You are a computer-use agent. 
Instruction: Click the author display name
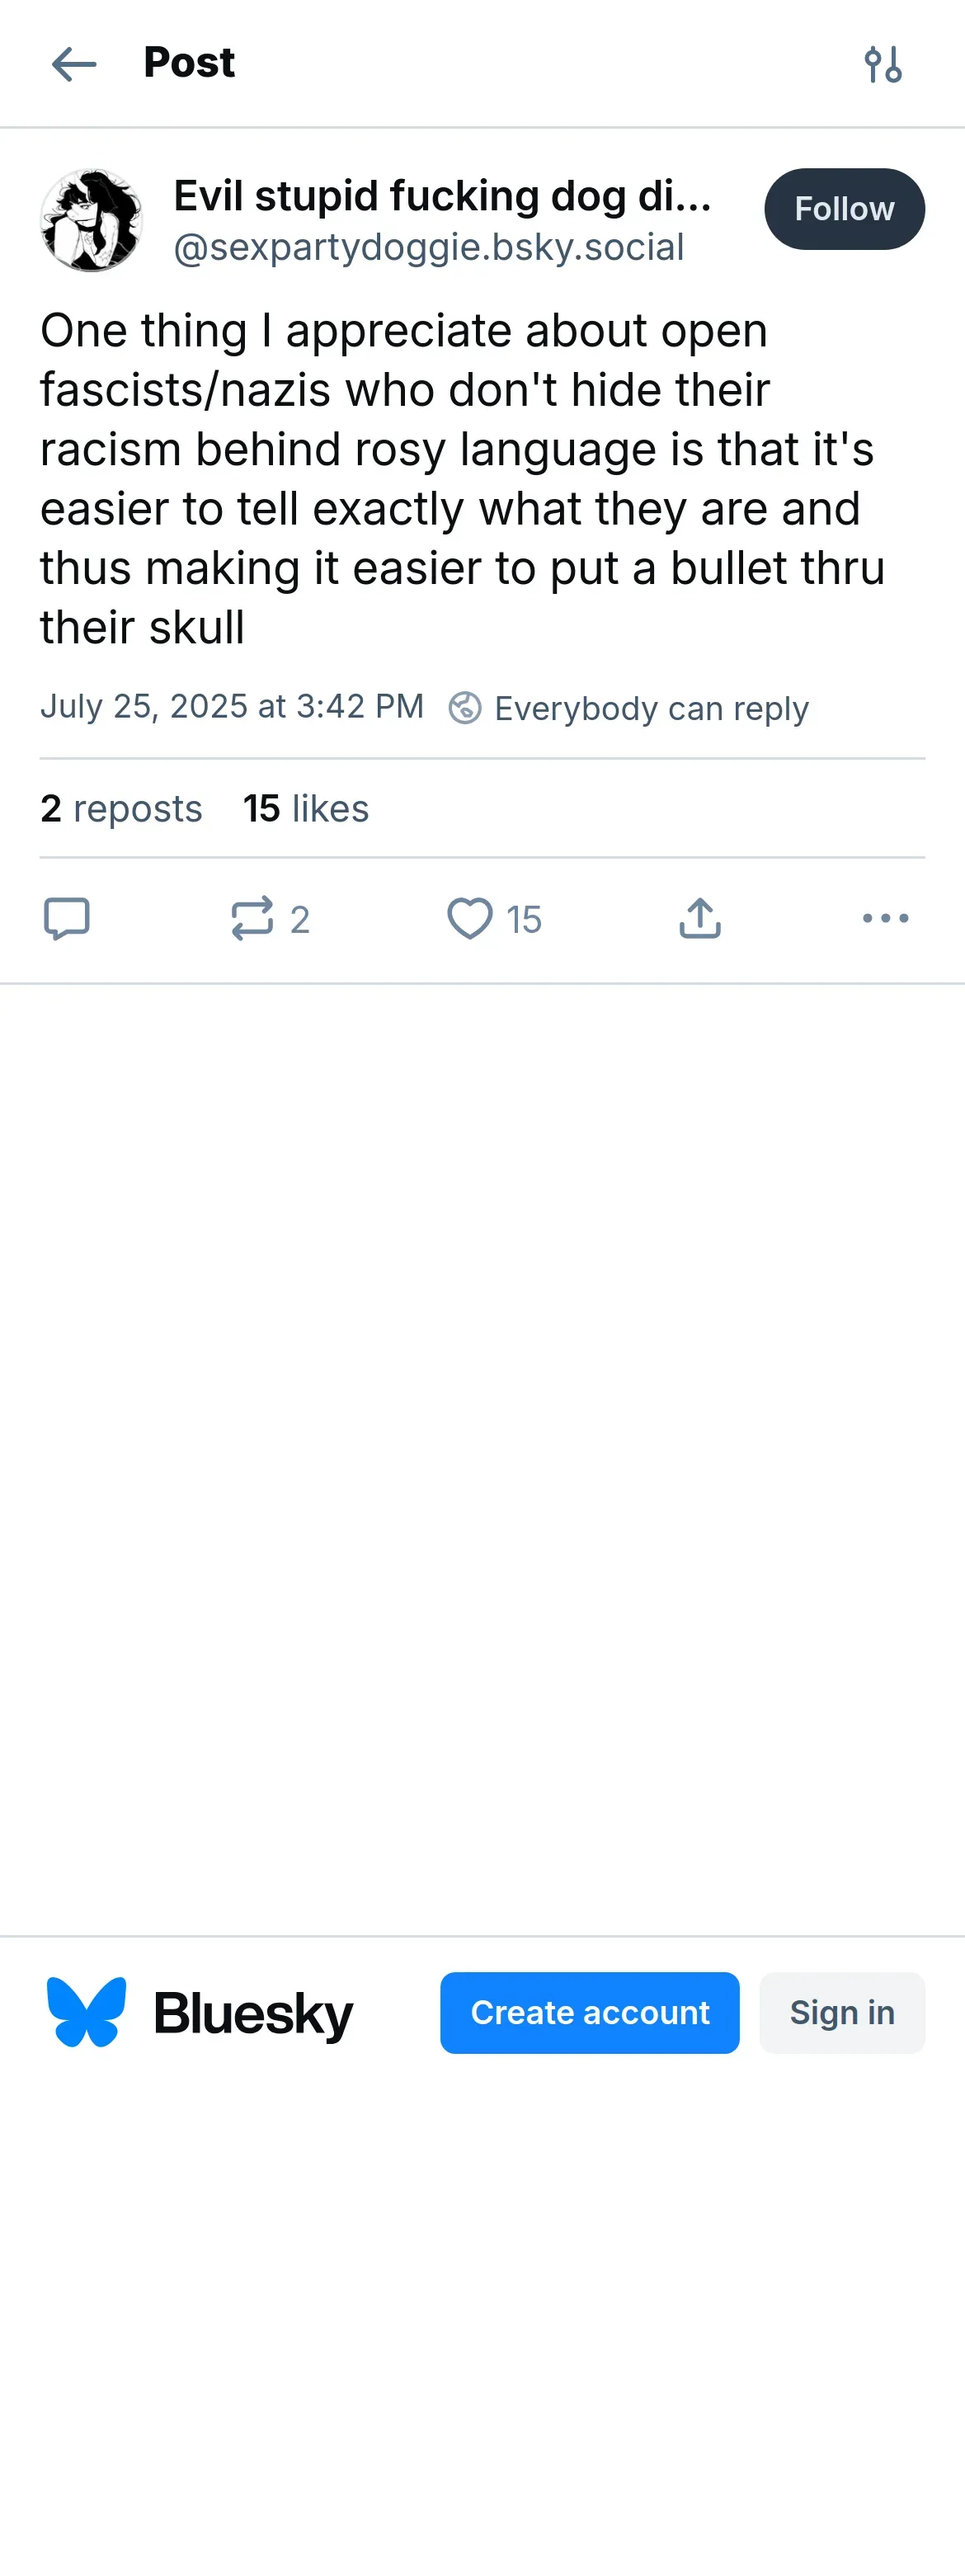442,196
